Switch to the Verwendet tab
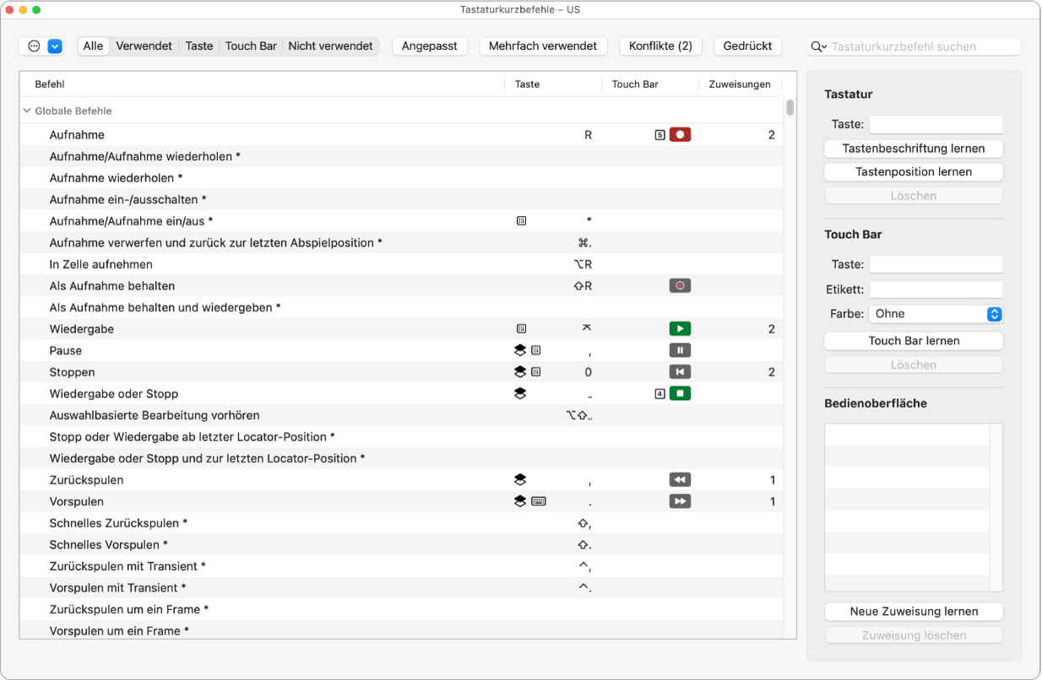Screen dimensions: 1042x680 coord(144,46)
